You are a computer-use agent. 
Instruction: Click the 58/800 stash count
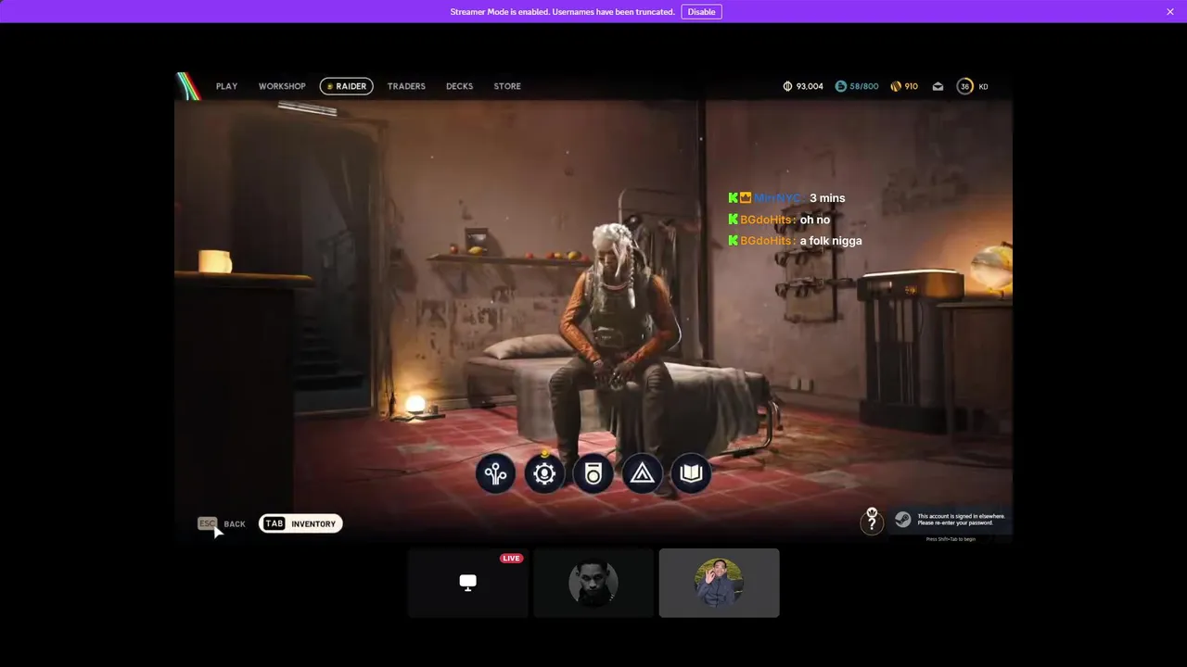(x=863, y=86)
